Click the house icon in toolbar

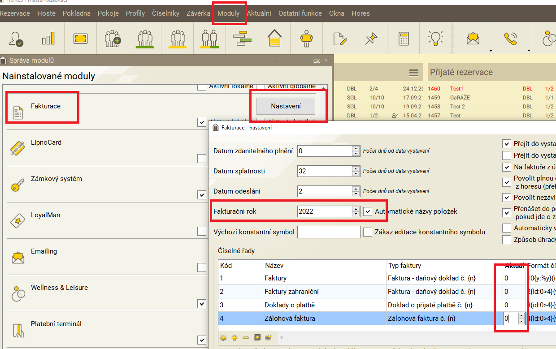click(x=274, y=39)
